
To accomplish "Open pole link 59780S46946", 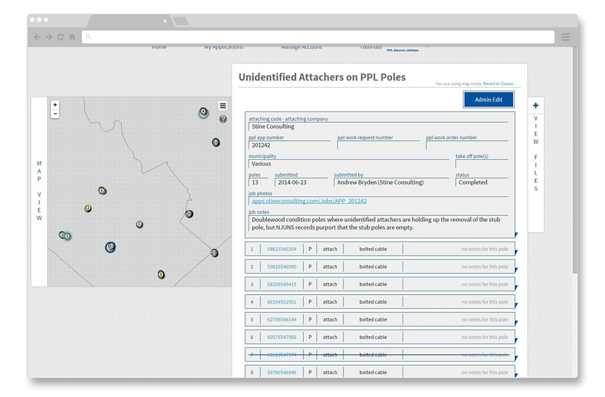I will 282,372.
